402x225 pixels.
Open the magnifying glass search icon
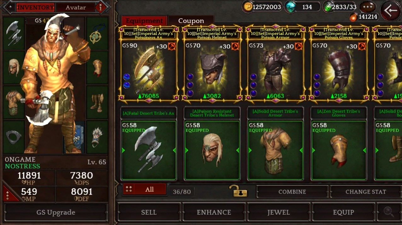pyautogui.click(x=389, y=212)
